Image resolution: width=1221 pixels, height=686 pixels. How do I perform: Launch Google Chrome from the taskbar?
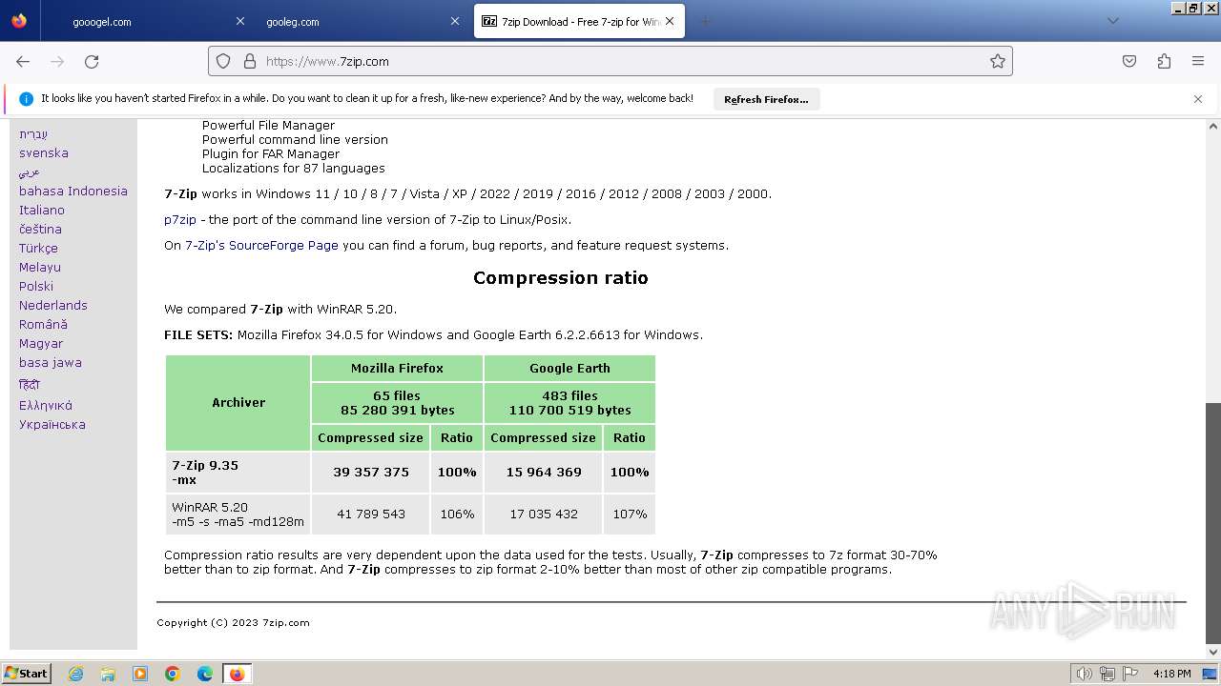(x=173, y=674)
